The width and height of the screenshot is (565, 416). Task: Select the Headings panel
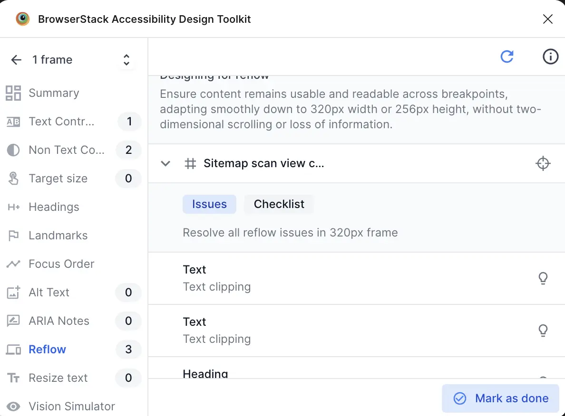tap(54, 207)
